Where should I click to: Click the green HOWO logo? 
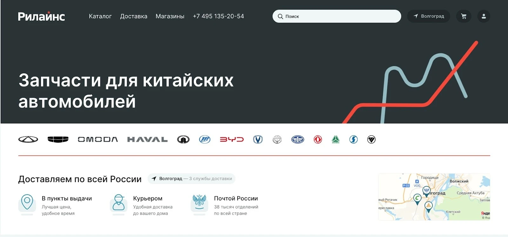click(x=336, y=139)
